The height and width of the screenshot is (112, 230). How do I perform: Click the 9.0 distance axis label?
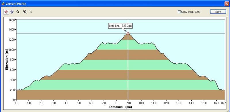click(x=129, y=103)
